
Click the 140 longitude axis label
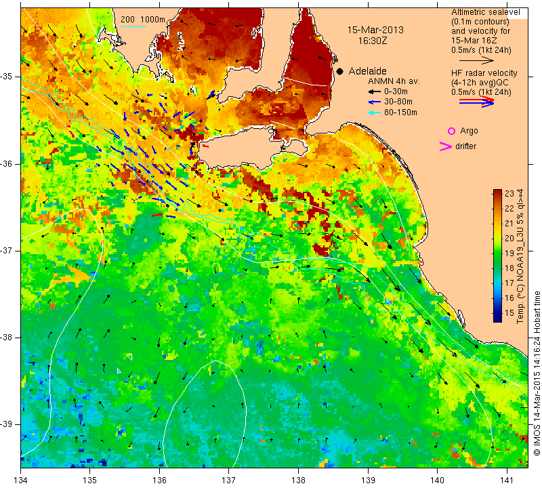(437, 481)
